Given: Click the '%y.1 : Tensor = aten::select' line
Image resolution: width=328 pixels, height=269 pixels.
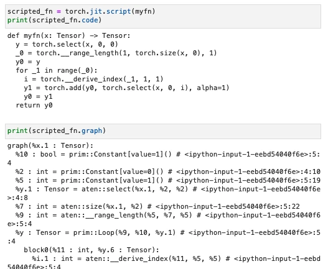Looking at the screenshot, I should tap(164, 193).
